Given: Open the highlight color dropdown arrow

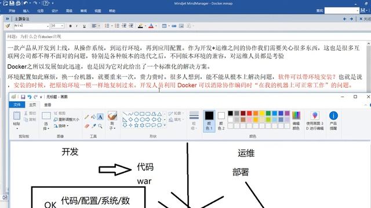Looking at the screenshot, I should (x=146, y=26).
